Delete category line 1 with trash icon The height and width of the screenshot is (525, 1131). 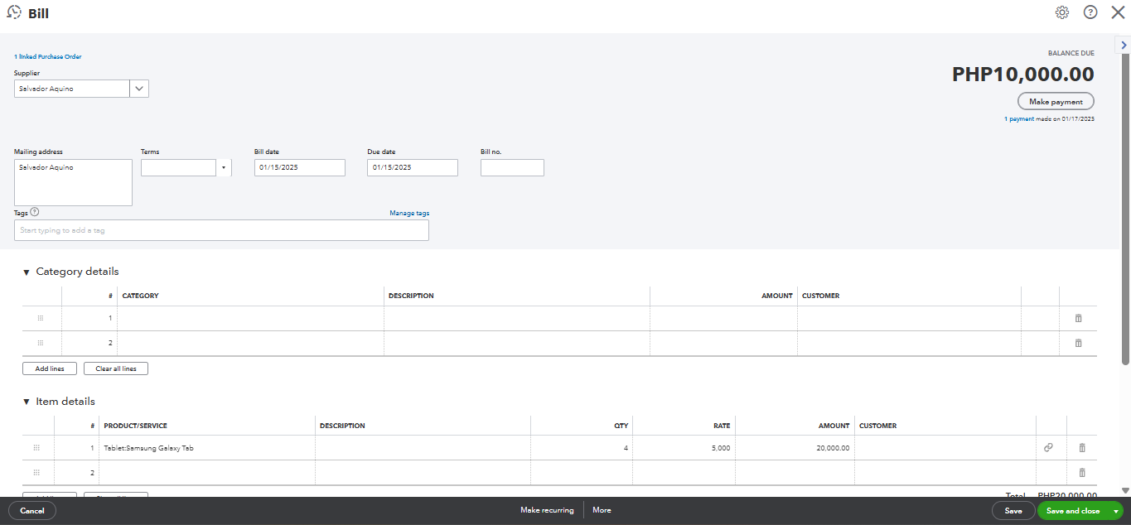point(1078,318)
